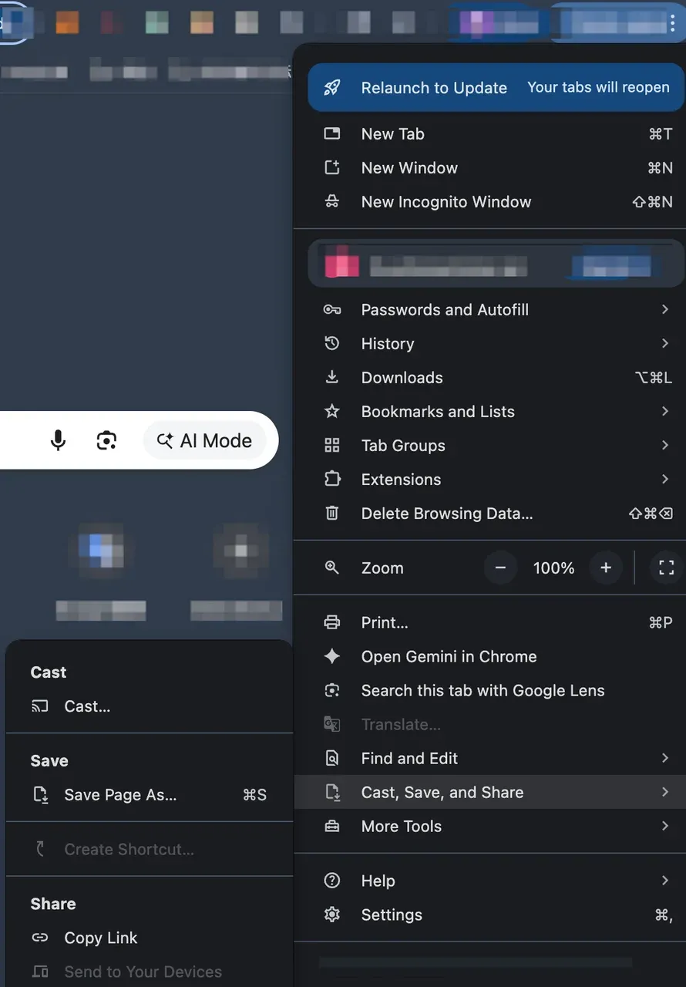Screen dimensions: 686x987
Task: Click the camera image search icon
Action: pos(106,441)
